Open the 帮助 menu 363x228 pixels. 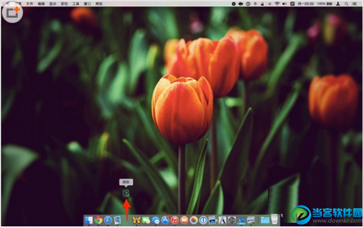[99, 4]
